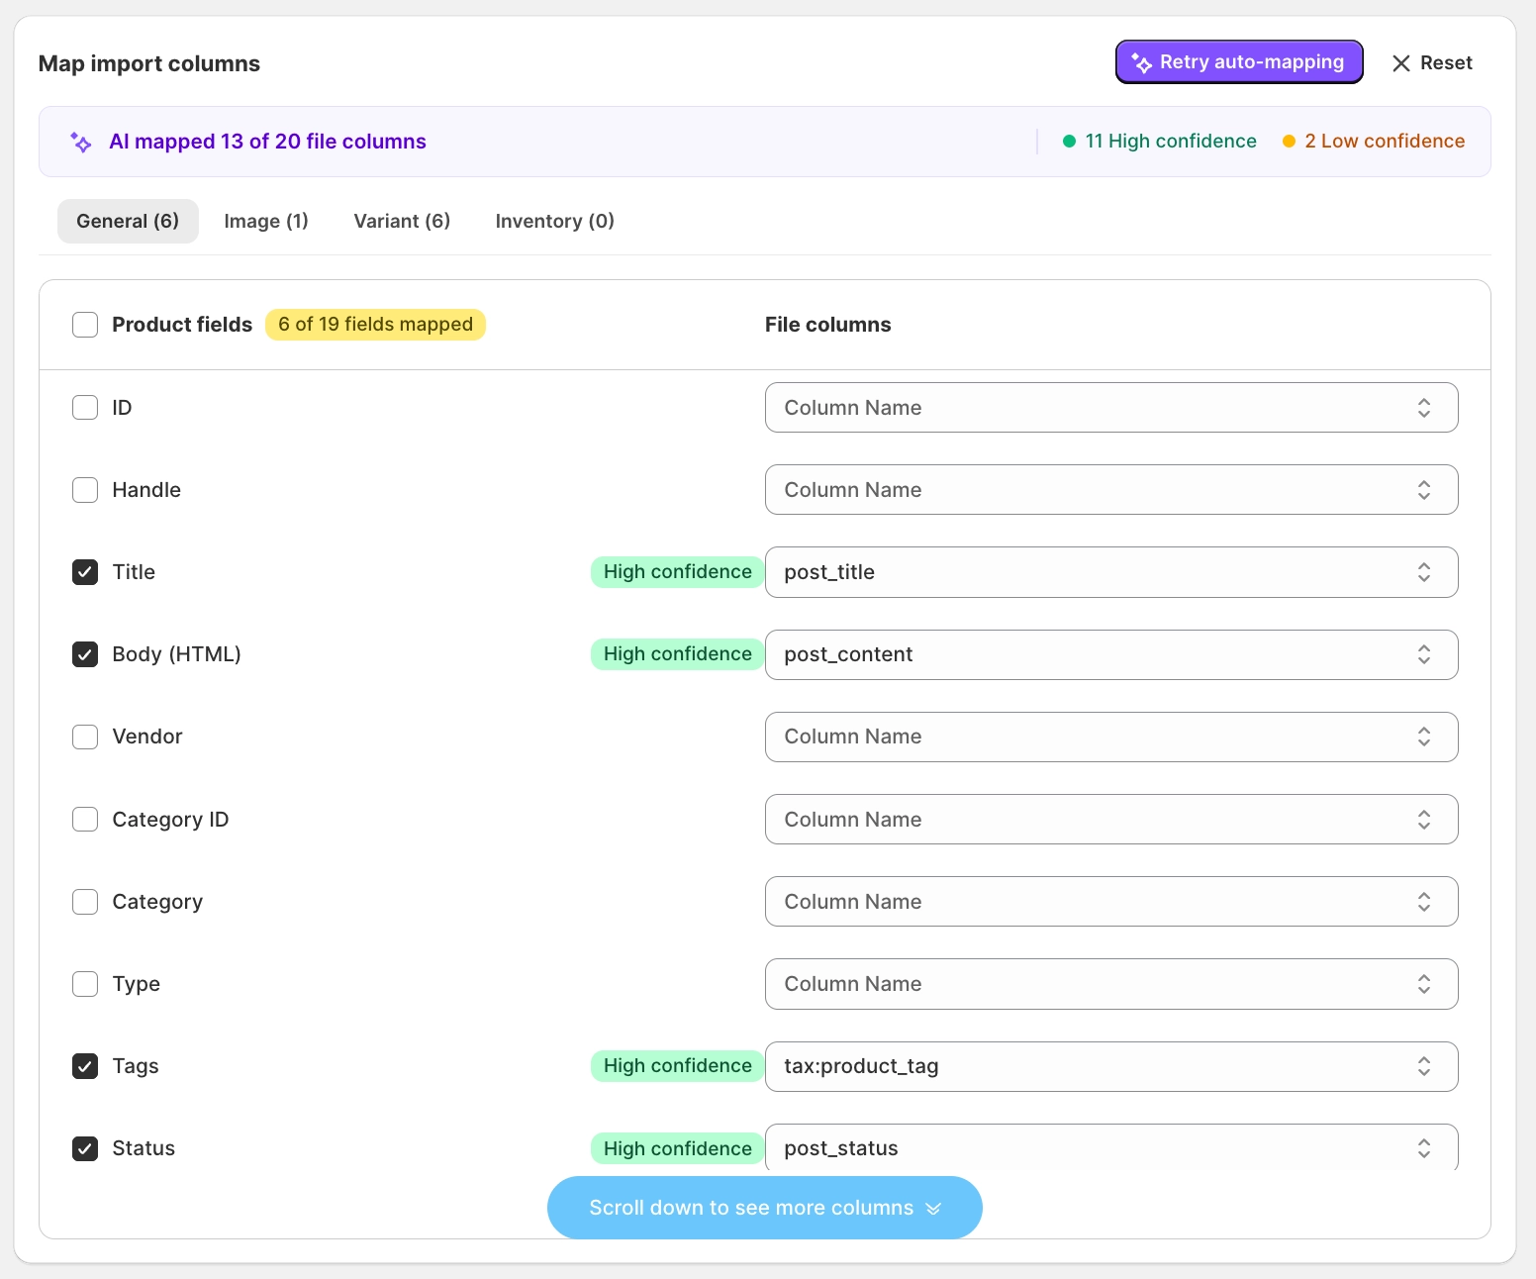Open the ID column name dropdown
This screenshot has height=1279, width=1536.
tap(1111, 408)
